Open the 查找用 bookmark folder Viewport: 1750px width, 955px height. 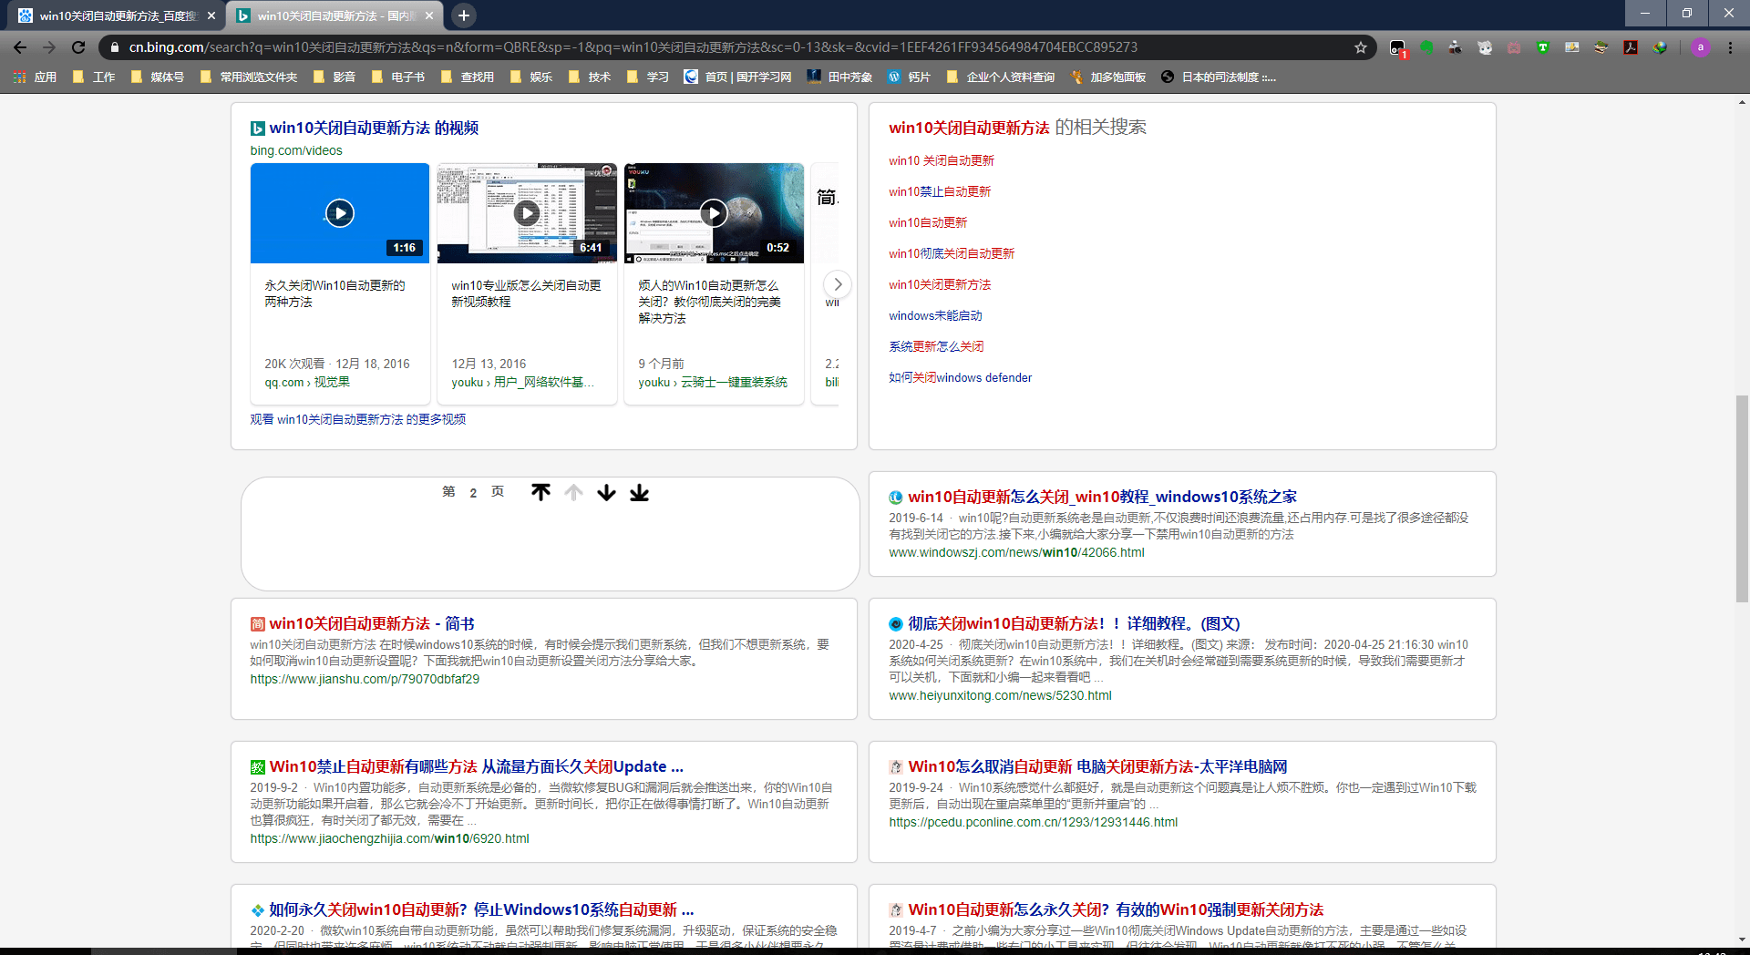(x=468, y=77)
